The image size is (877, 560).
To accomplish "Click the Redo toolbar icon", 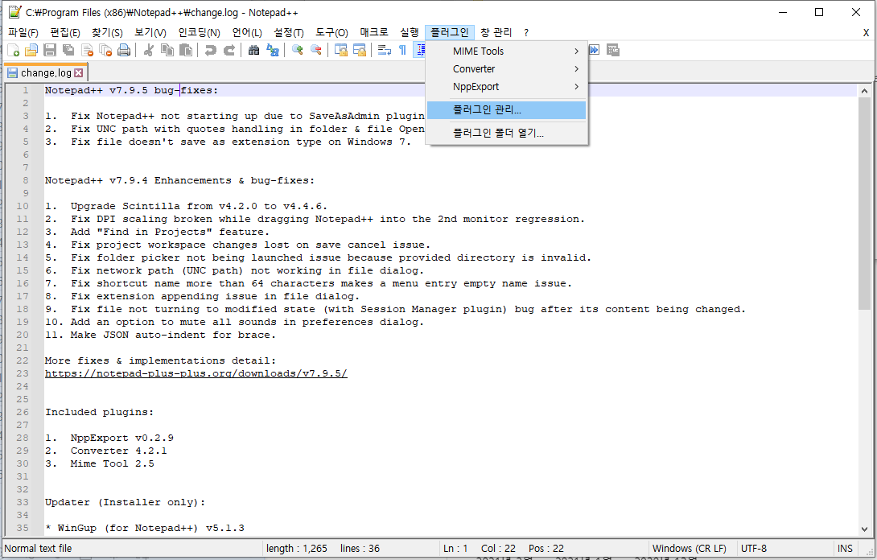I will 229,51.
